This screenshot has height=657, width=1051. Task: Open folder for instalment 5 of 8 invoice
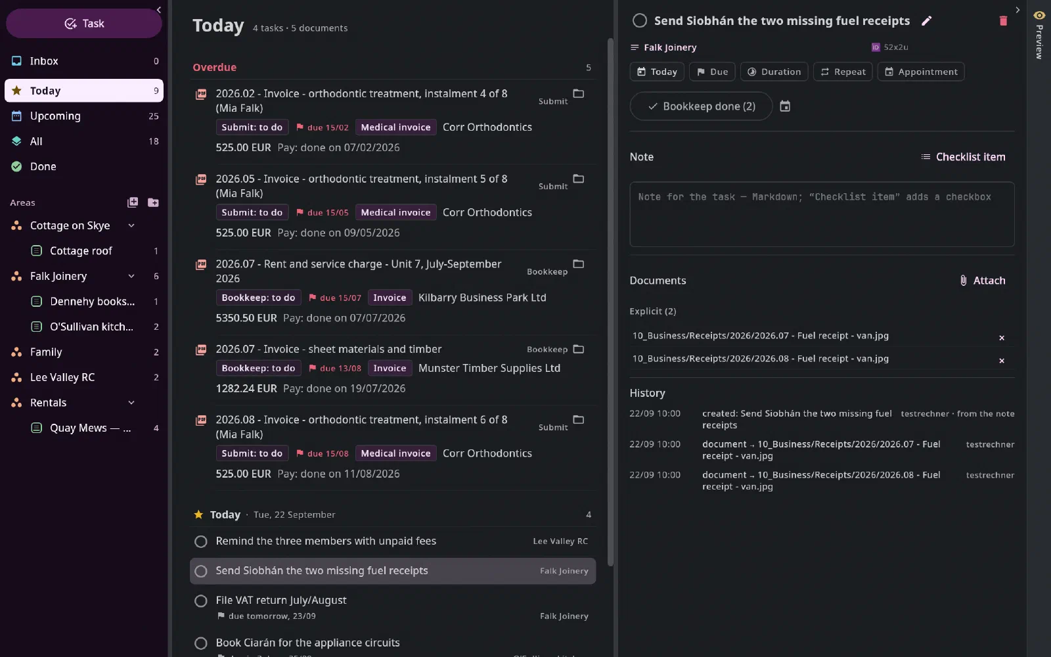[578, 179]
